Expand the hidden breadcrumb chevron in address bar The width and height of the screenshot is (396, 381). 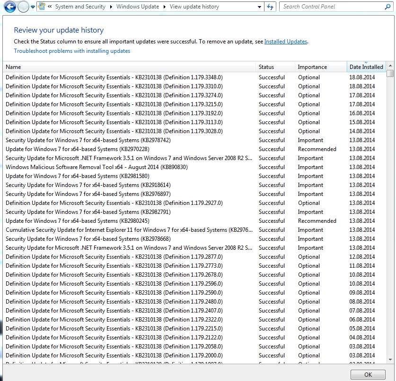(50, 7)
